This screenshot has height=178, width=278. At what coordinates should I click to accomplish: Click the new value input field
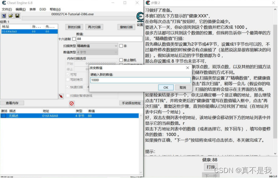pos(140,80)
